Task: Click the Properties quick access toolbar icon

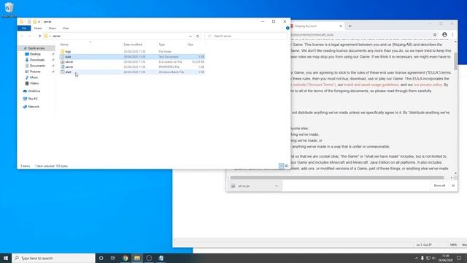Action: coord(29,22)
